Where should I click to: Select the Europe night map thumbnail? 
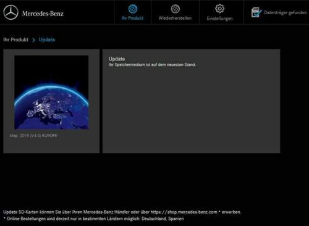[51, 92]
